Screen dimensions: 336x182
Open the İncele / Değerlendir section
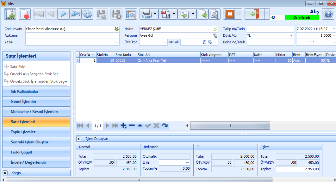36,162
